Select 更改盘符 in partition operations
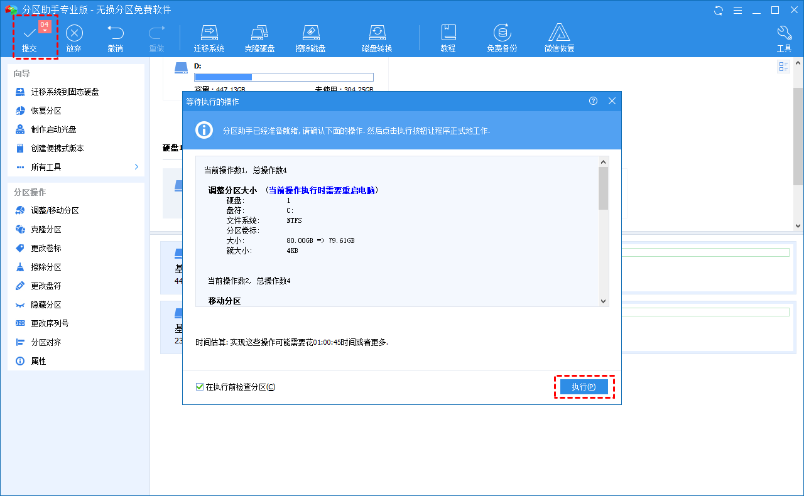804x496 pixels. tap(46, 286)
